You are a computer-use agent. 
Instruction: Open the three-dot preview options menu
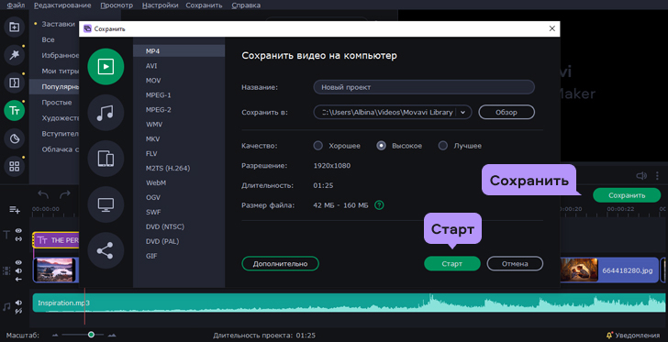point(657,175)
